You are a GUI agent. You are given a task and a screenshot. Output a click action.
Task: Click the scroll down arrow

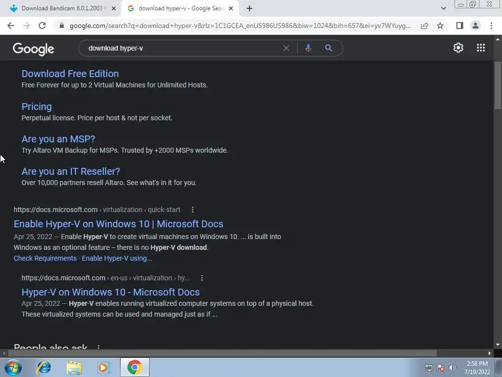(x=498, y=345)
